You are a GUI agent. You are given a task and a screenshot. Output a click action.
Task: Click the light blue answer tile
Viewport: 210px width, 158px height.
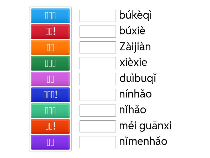[x=50, y=16]
